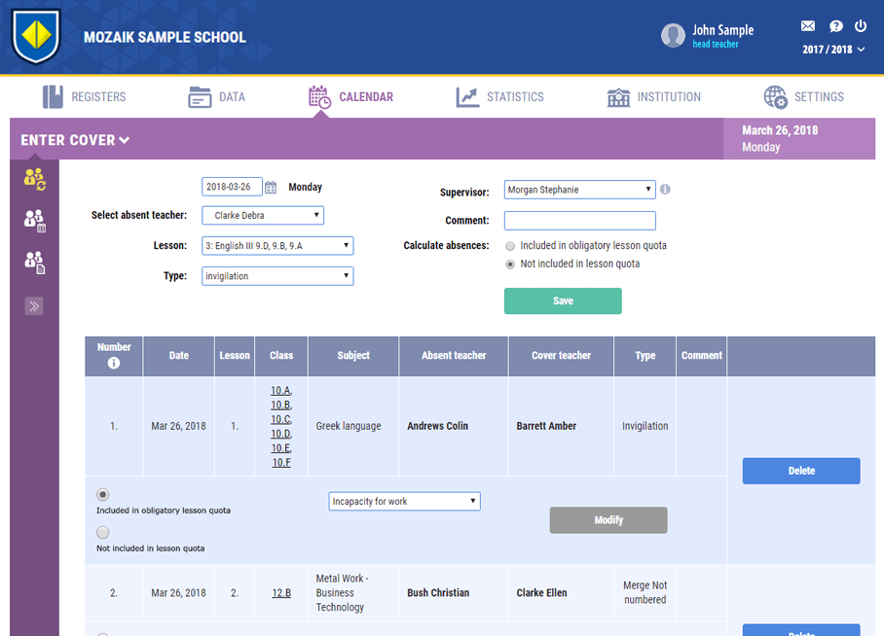The width and height of the screenshot is (884, 636).
Task: Expand the Supervisor dropdown
Action: click(579, 190)
